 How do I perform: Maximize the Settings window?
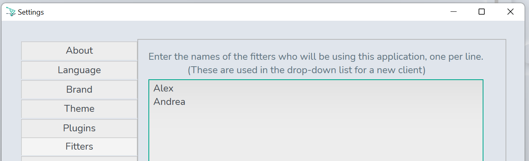coord(481,12)
